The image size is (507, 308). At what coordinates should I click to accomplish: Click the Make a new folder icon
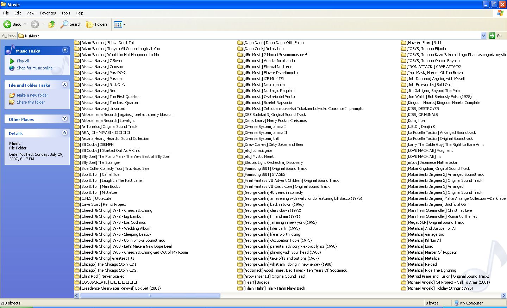point(12,95)
